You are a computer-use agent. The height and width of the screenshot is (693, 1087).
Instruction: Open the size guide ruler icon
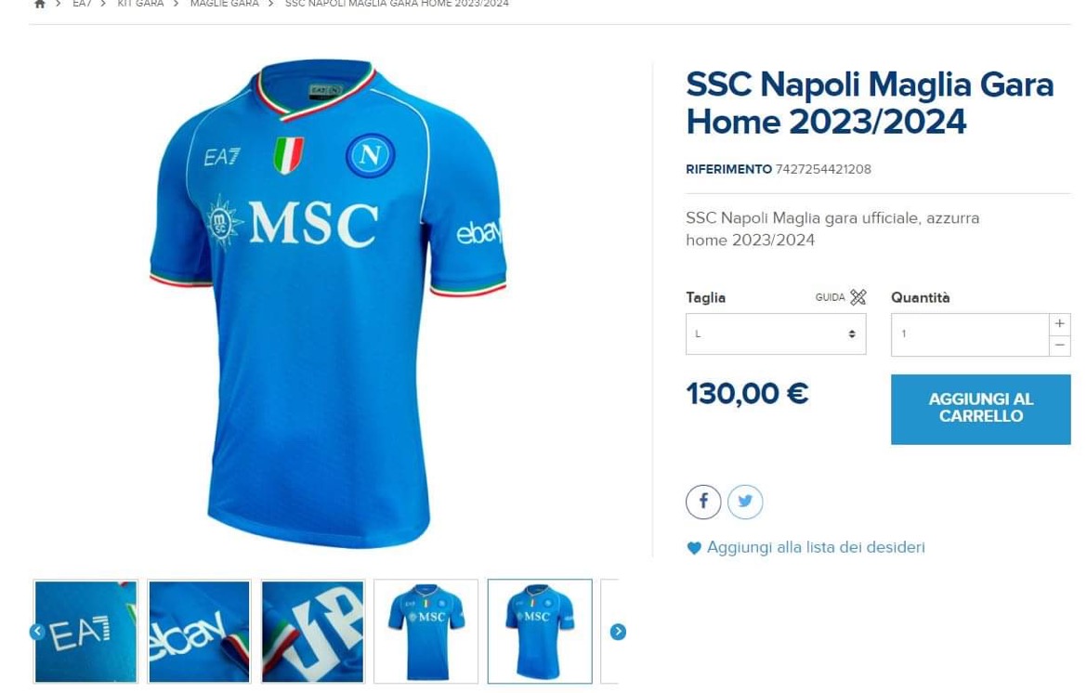coord(858,297)
